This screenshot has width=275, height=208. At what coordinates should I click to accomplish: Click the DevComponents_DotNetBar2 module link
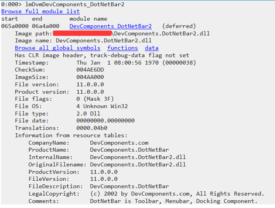point(110,26)
